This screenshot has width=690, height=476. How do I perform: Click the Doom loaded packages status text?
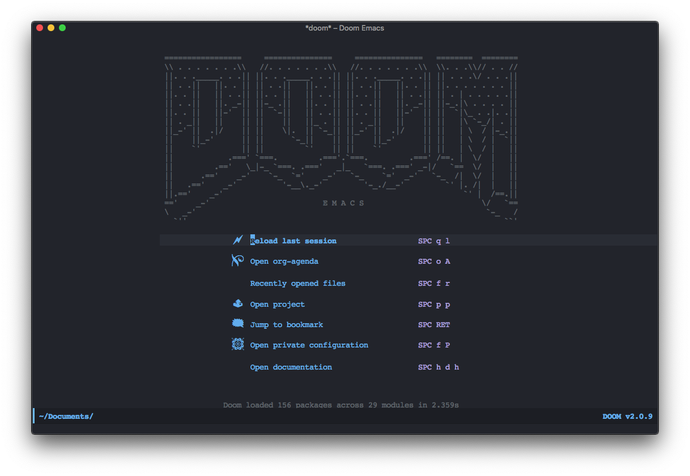pos(340,405)
